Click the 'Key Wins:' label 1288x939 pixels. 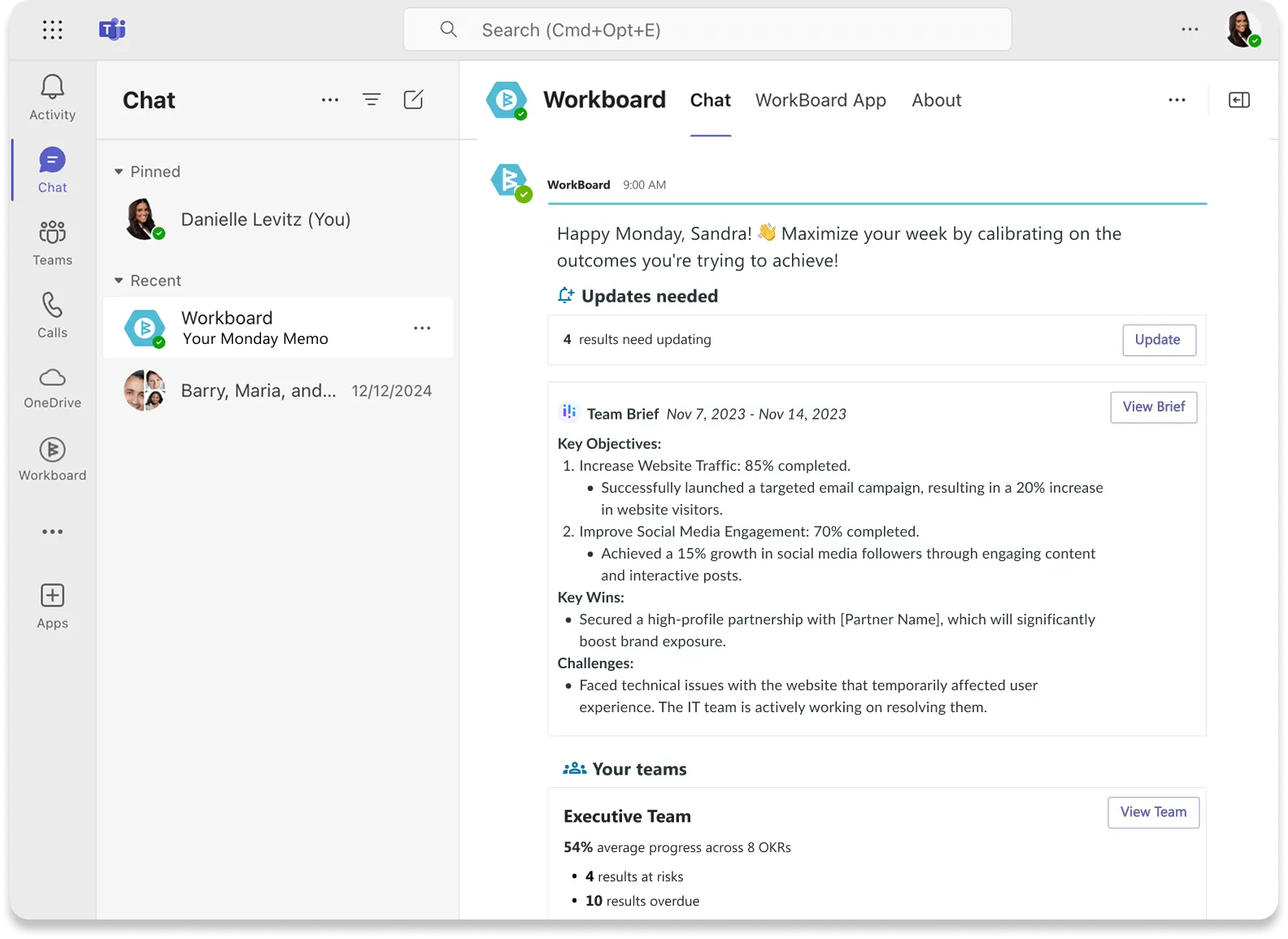coord(590,598)
